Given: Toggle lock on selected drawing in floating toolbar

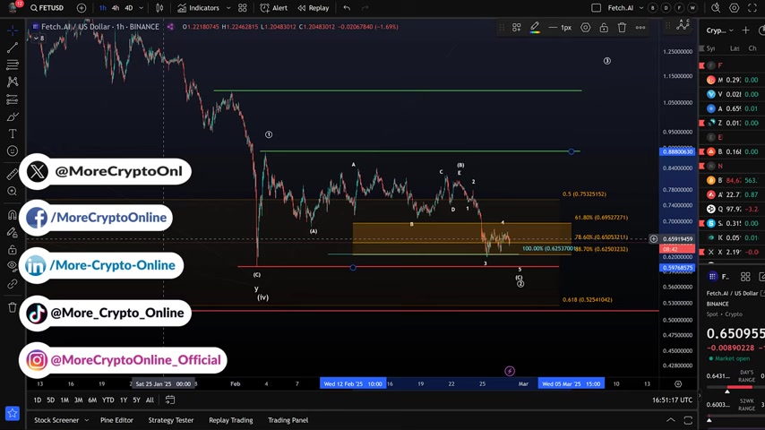Looking at the screenshot, I should [x=604, y=28].
